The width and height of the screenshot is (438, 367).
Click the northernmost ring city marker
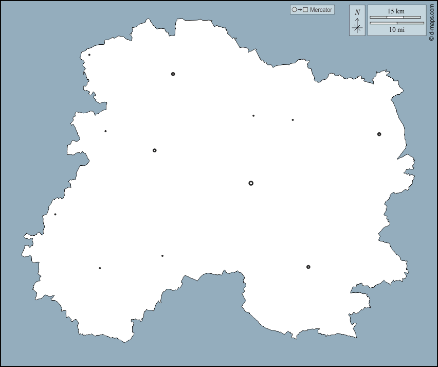click(173, 74)
